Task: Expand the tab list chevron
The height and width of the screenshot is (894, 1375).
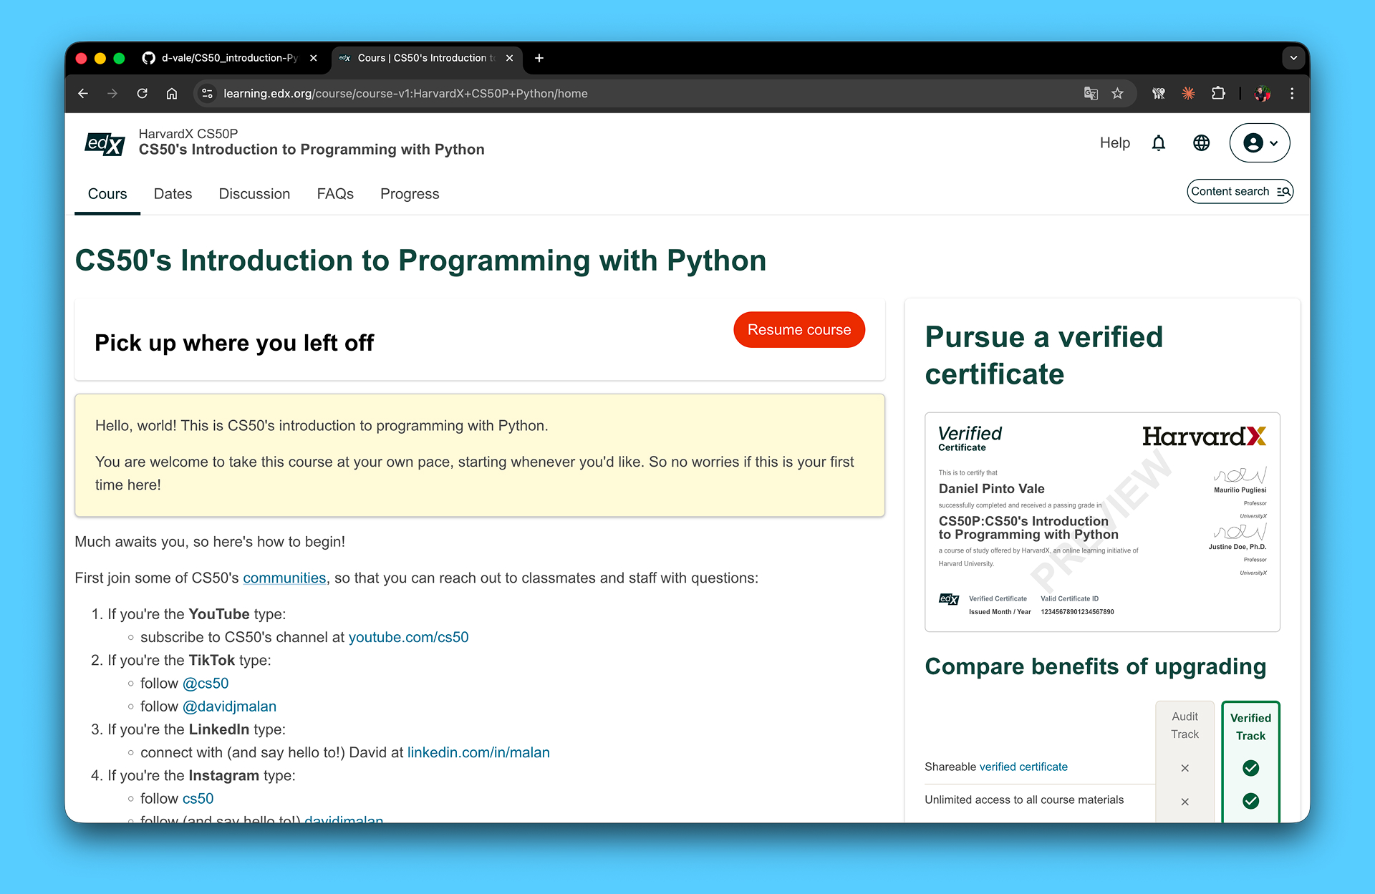Action: point(1293,58)
